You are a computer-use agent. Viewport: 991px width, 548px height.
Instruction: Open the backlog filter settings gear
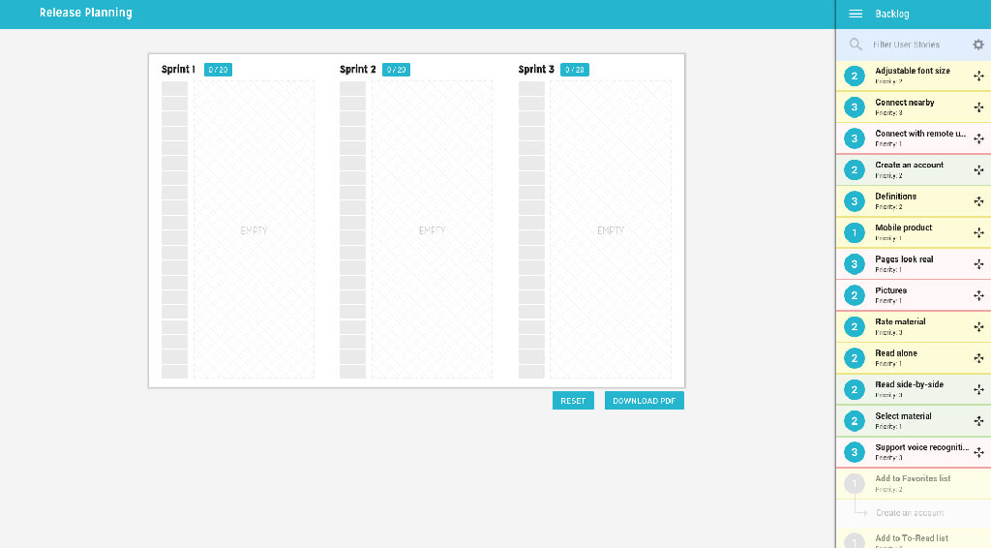978,45
